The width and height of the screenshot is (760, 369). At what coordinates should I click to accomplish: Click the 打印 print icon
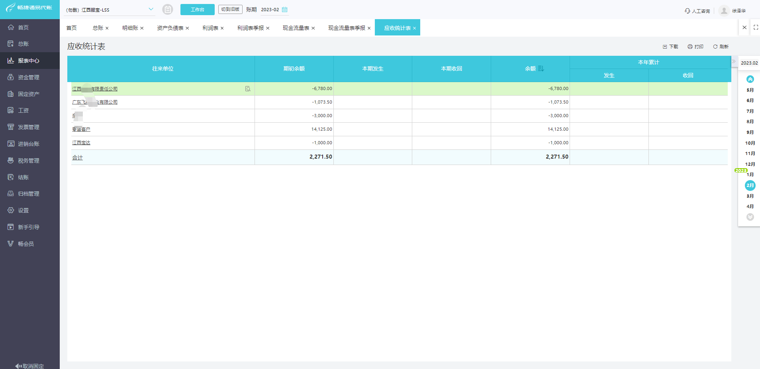[x=689, y=46]
